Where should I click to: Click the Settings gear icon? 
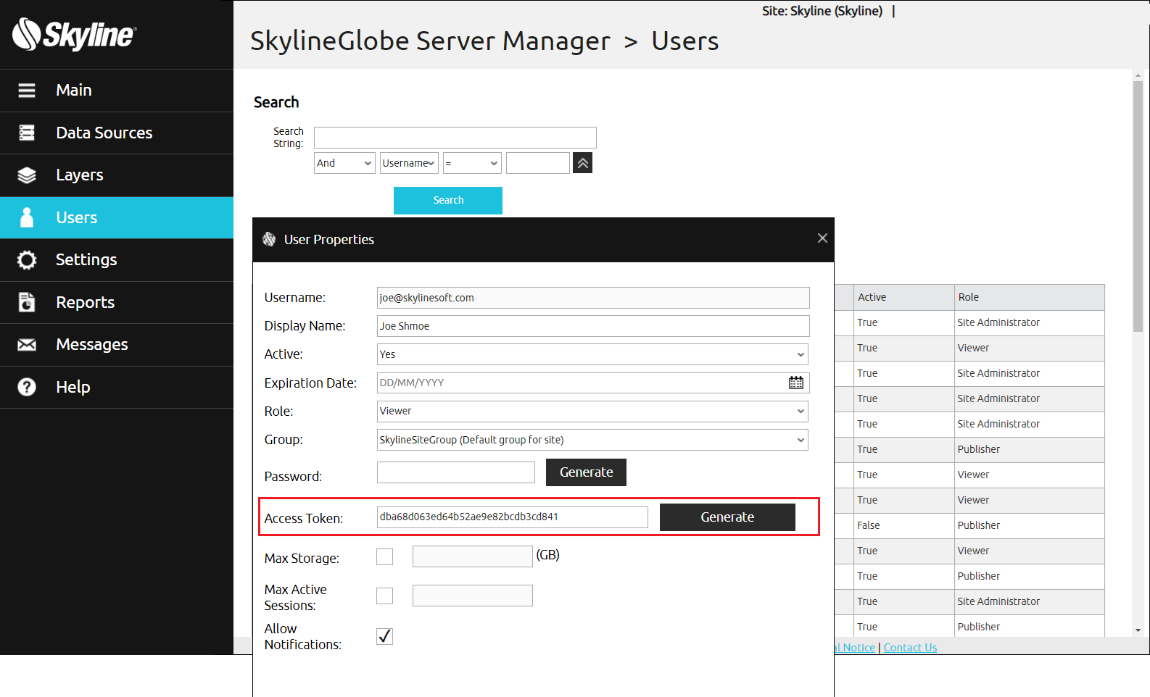[27, 260]
